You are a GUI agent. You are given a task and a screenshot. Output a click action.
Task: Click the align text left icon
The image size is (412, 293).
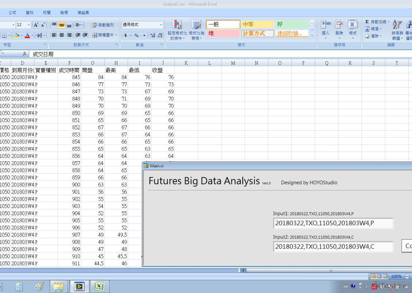tap(54, 35)
